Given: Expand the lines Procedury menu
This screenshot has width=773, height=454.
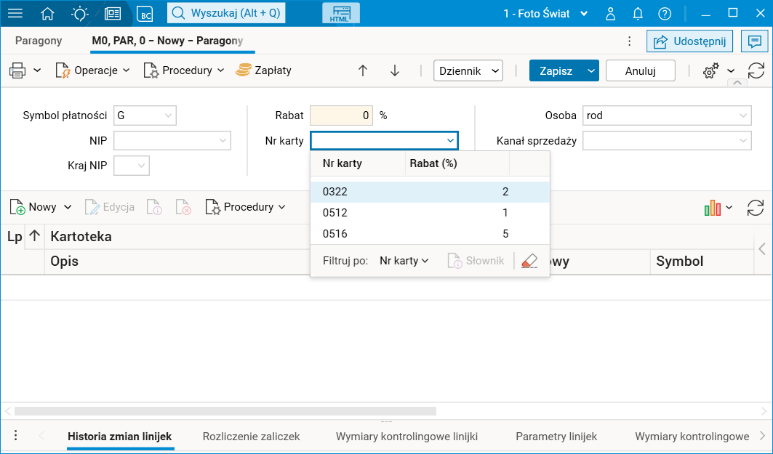Looking at the screenshot, I should (x=245, y=207).
